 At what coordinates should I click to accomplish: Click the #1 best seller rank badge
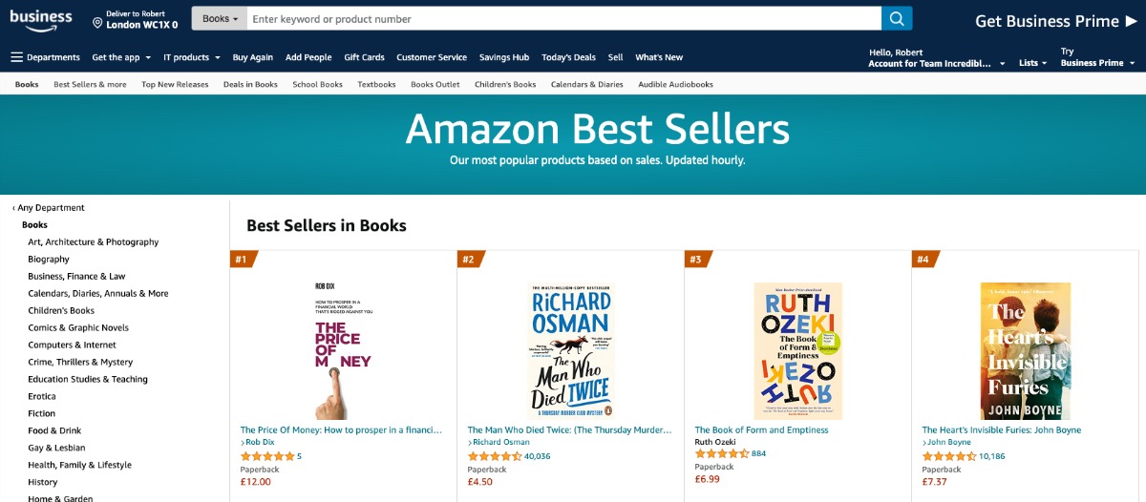point(243,259)
